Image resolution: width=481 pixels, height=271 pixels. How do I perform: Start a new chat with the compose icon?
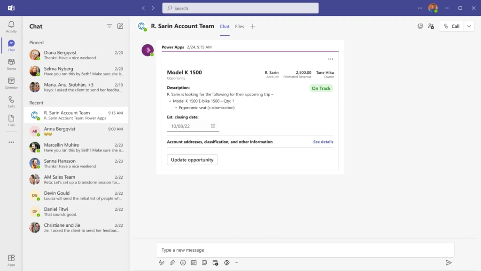click(x=120, y=26)
